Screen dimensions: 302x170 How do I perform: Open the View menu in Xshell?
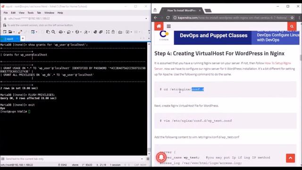[21, 13]
